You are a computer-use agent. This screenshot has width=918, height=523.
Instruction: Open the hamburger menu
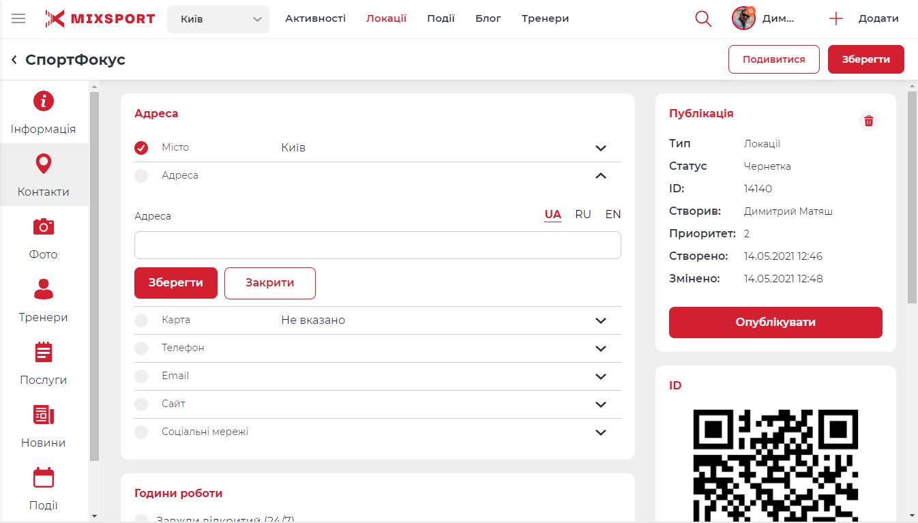tap(18, 19)
